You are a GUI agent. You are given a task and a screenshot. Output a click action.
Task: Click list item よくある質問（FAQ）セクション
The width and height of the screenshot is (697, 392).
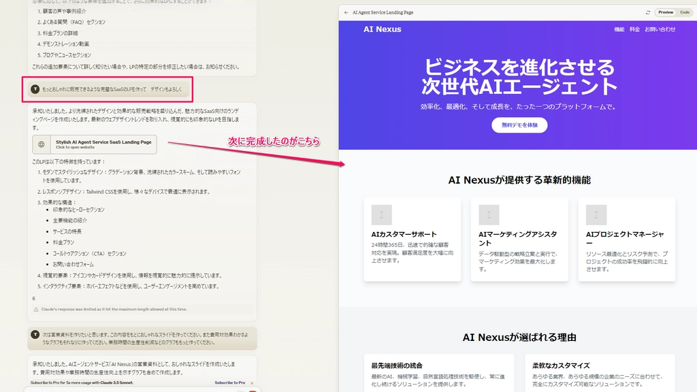tap(74, 22)
